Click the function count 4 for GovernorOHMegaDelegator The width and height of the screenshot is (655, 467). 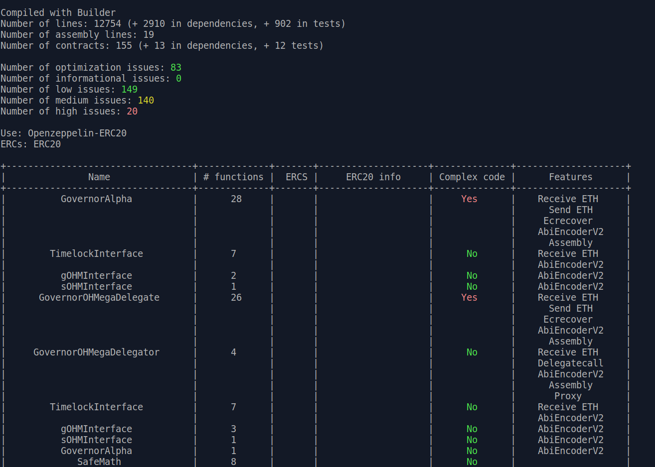233,352
